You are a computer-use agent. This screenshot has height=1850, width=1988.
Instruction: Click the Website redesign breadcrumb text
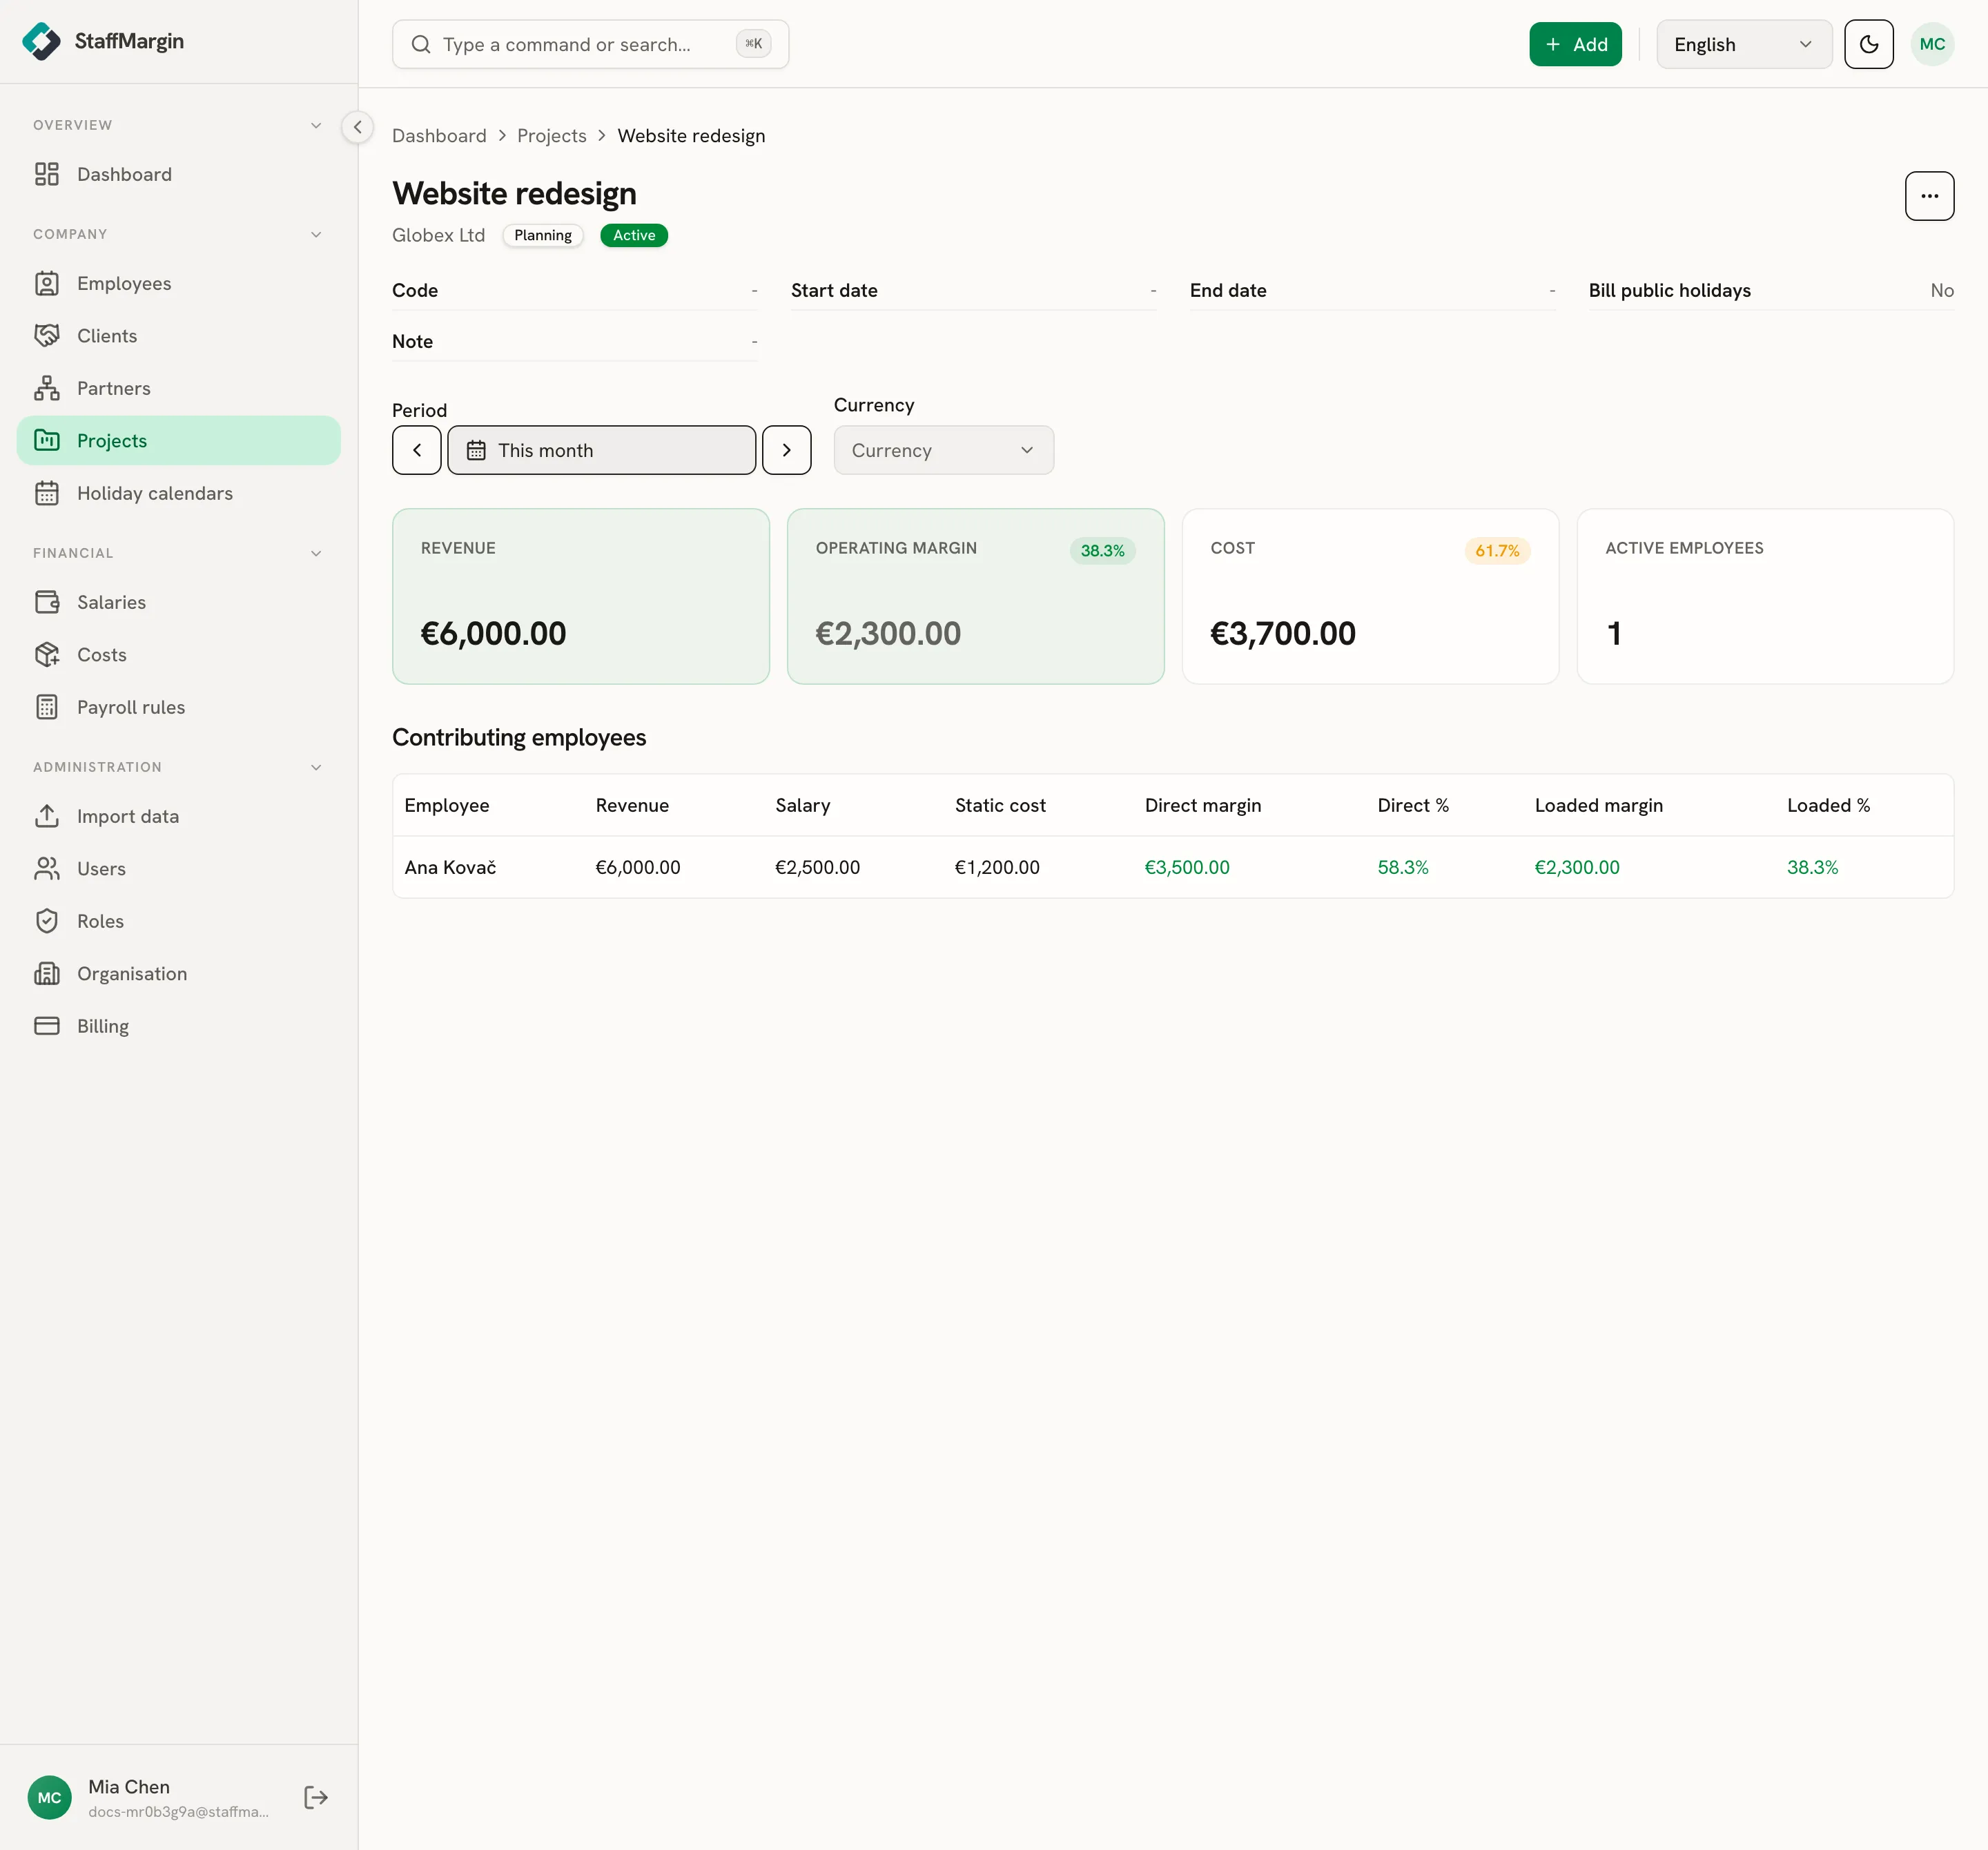[691, 136]
